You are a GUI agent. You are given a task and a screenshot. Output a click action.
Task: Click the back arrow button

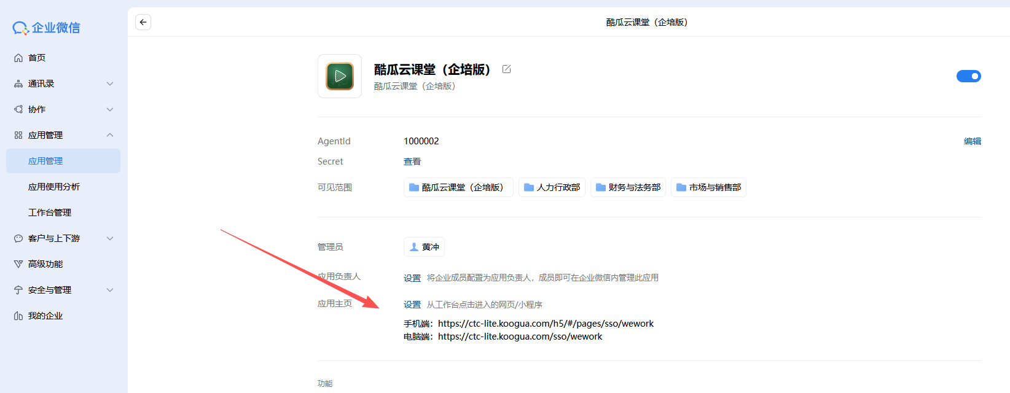[143, 22]
